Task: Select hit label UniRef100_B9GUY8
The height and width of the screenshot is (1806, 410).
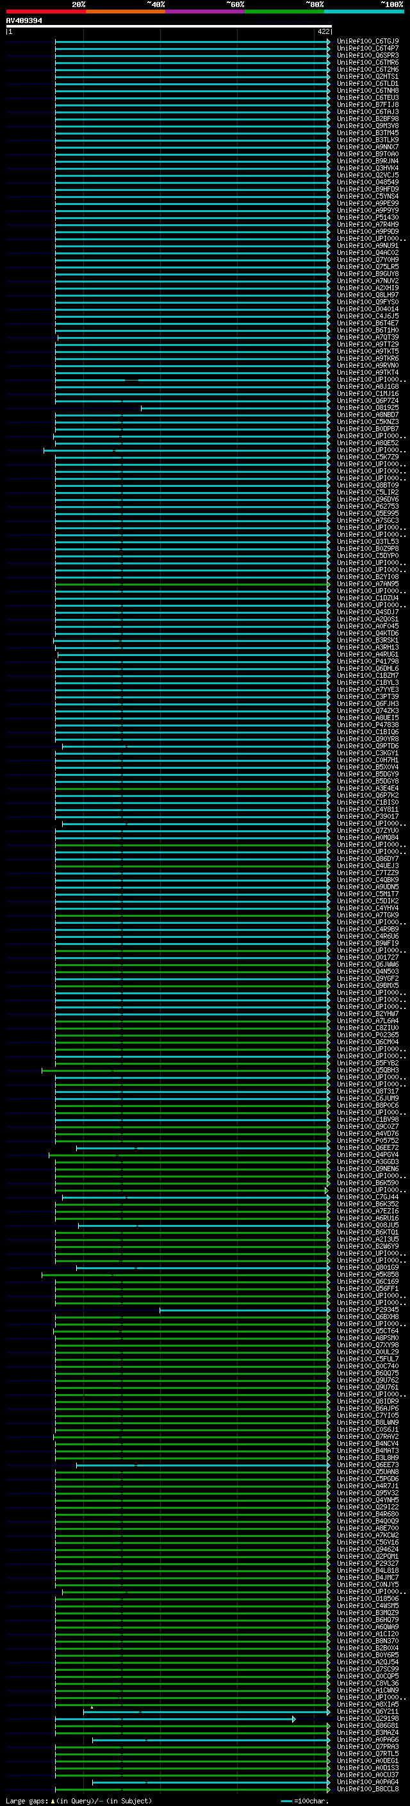Action: [368, 274]
